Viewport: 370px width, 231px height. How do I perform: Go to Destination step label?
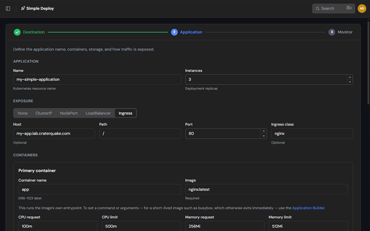pos(34,32)
